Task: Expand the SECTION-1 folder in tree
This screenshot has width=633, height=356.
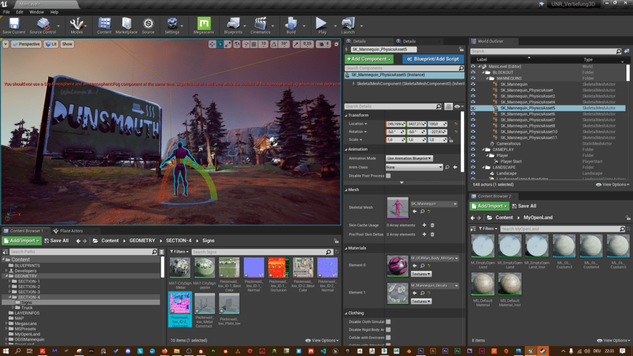Action: pyautogui.click(x=10, y=281)
